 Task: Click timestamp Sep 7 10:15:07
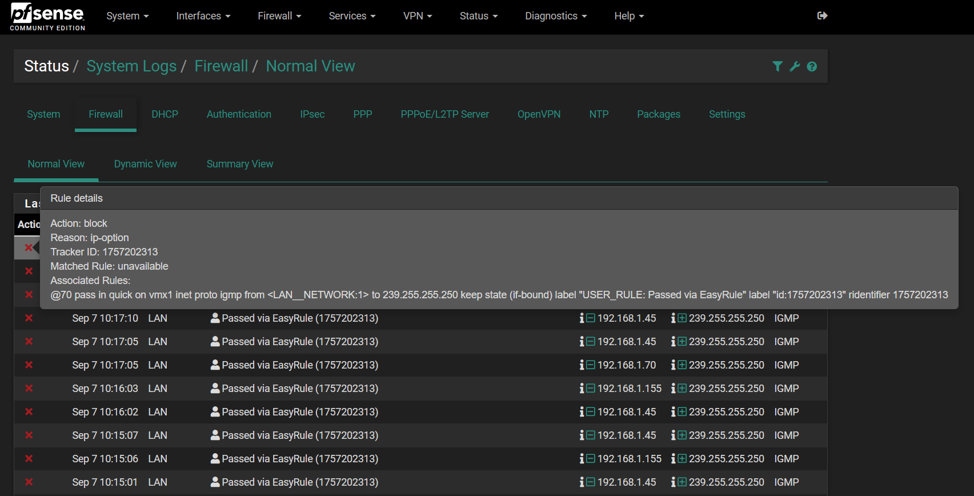point(105,435)
